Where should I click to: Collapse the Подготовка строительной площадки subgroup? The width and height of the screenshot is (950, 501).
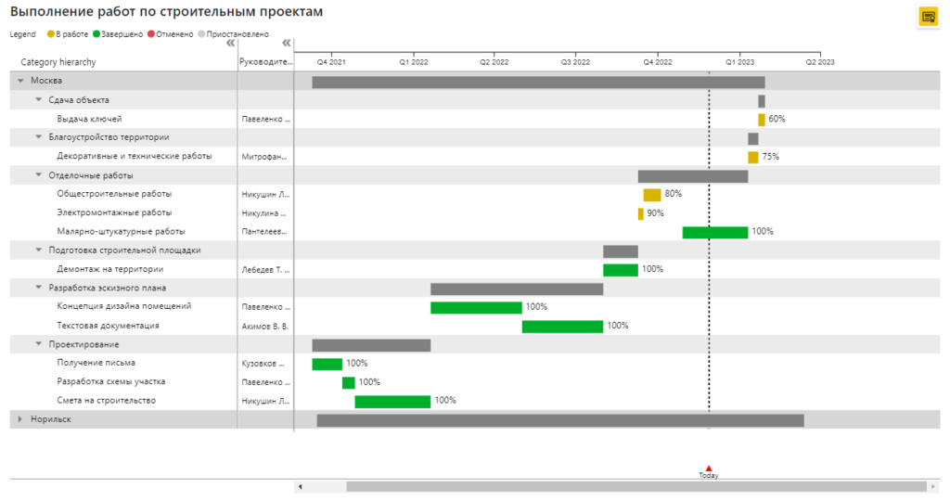[x=38, y=250]
